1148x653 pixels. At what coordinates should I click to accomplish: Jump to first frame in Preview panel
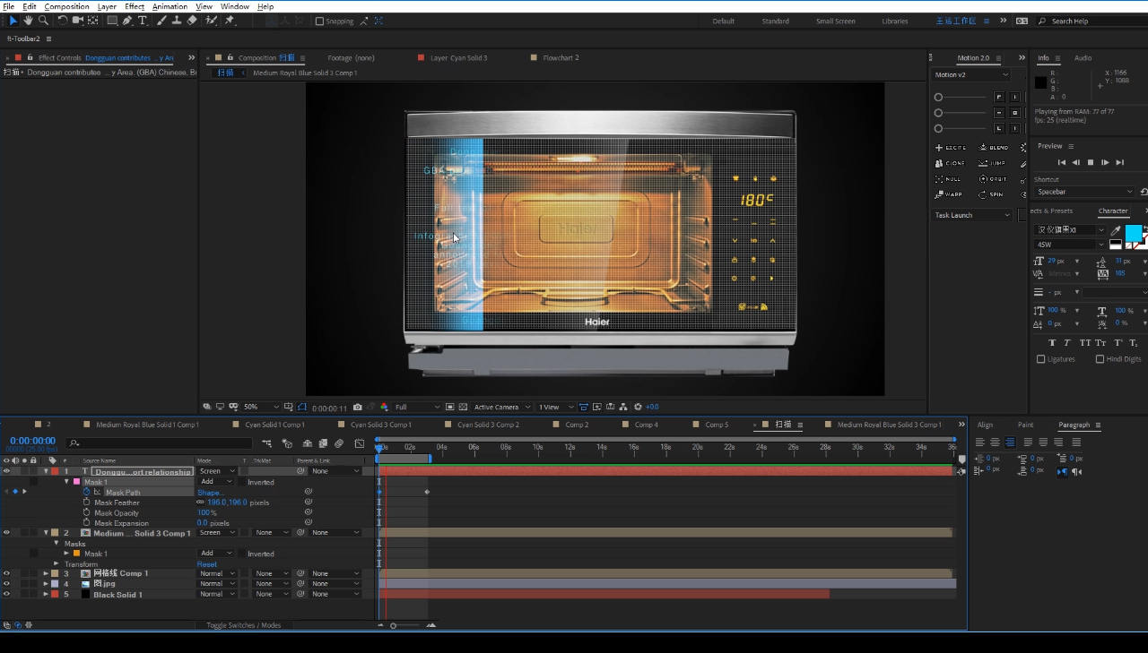coord(1062,162)
